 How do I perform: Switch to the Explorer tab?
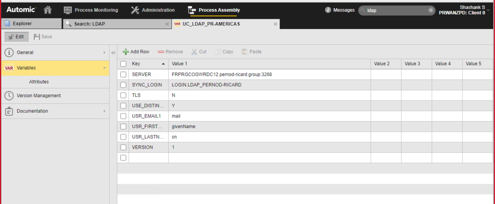[x=31, y=24]
